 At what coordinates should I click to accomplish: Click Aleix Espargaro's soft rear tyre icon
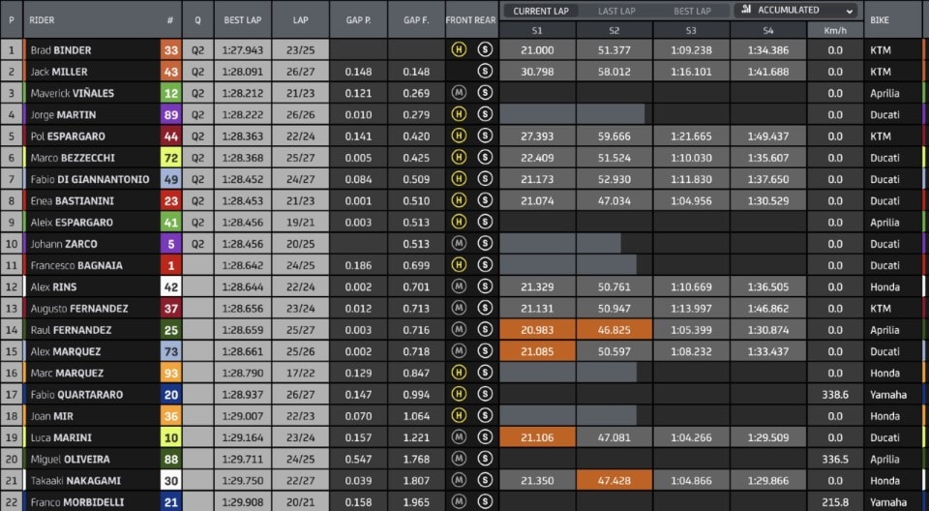pos(485,223)
